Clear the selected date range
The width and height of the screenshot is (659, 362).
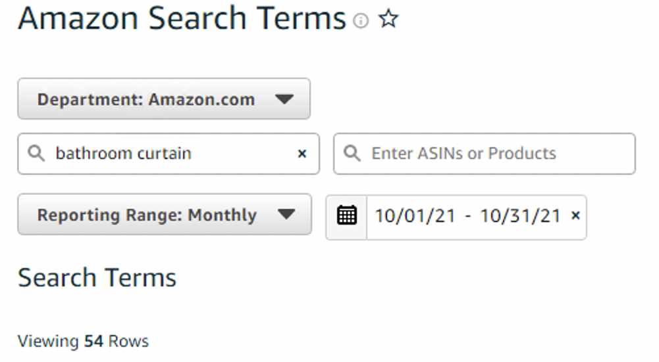(576, 215)
